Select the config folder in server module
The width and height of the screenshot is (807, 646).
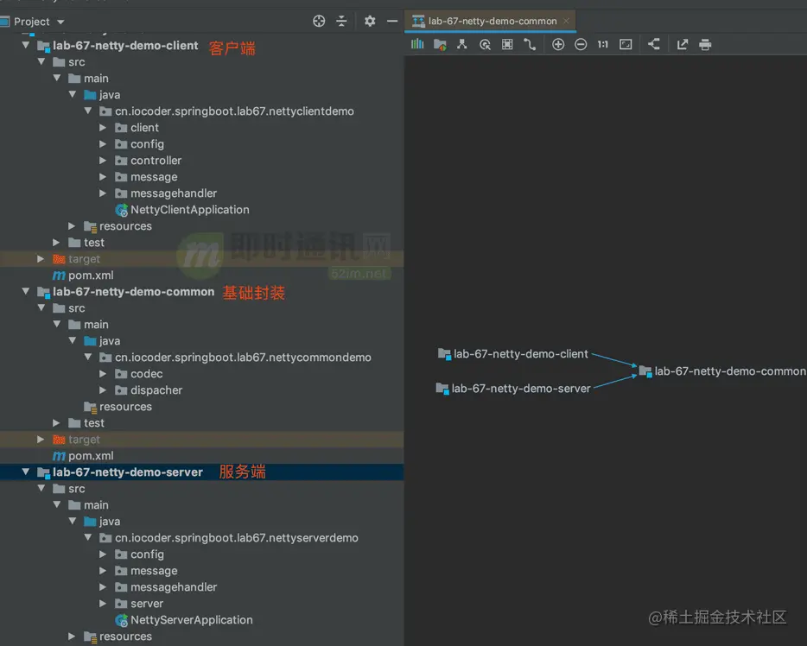147,554
